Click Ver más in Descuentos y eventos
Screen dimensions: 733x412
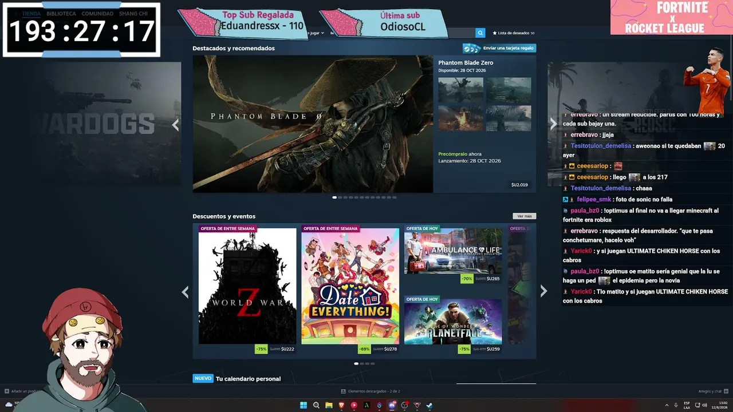525,216
